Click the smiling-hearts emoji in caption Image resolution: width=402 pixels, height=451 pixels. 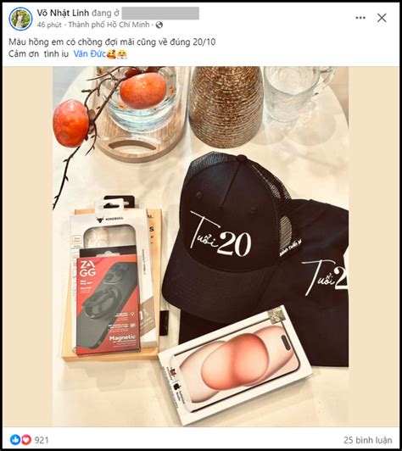coord(111,54)
